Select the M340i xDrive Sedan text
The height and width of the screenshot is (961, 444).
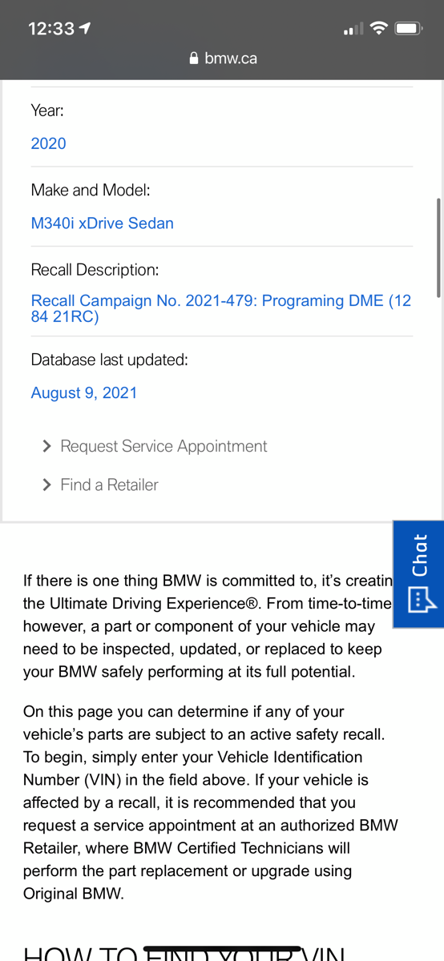coord(102,223)
